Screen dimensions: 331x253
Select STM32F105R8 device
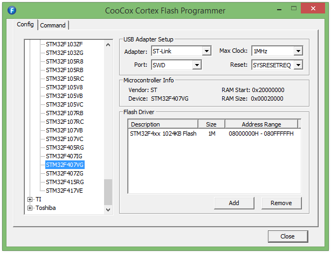64,61
